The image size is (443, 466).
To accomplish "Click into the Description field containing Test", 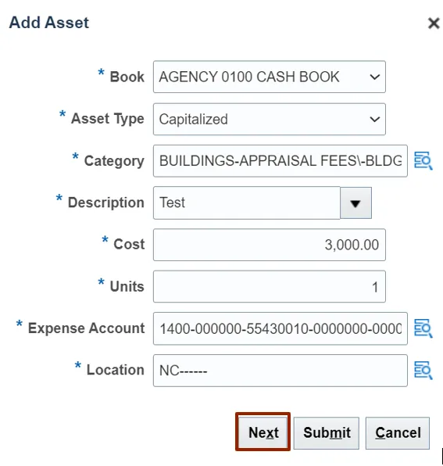I will point(246,203).
